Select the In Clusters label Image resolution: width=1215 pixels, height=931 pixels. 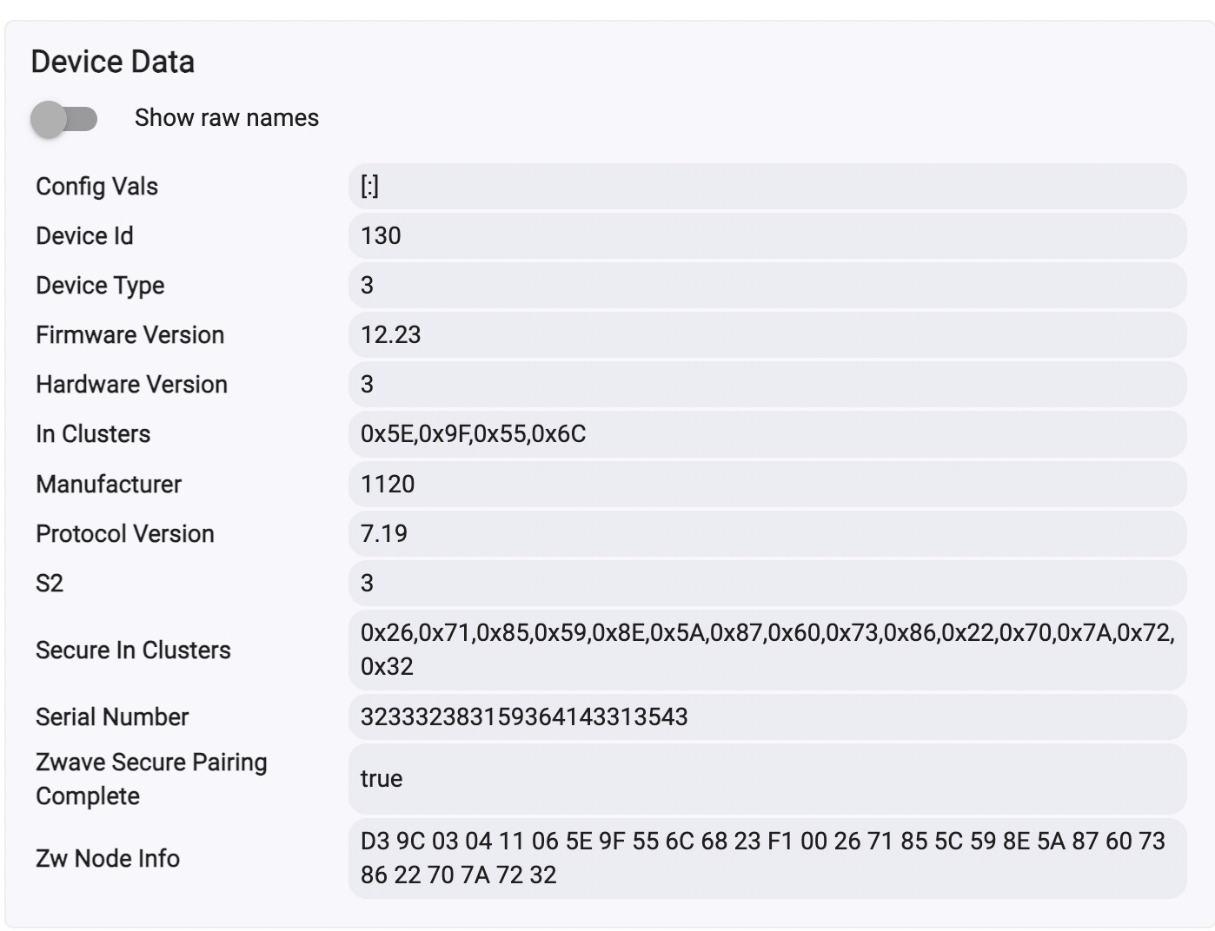(x=93, y=433)
